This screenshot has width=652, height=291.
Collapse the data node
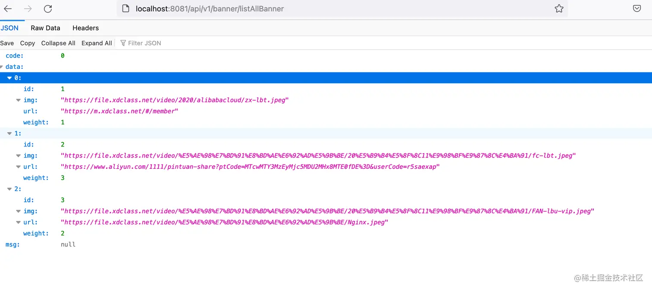(x=2, y=67)
